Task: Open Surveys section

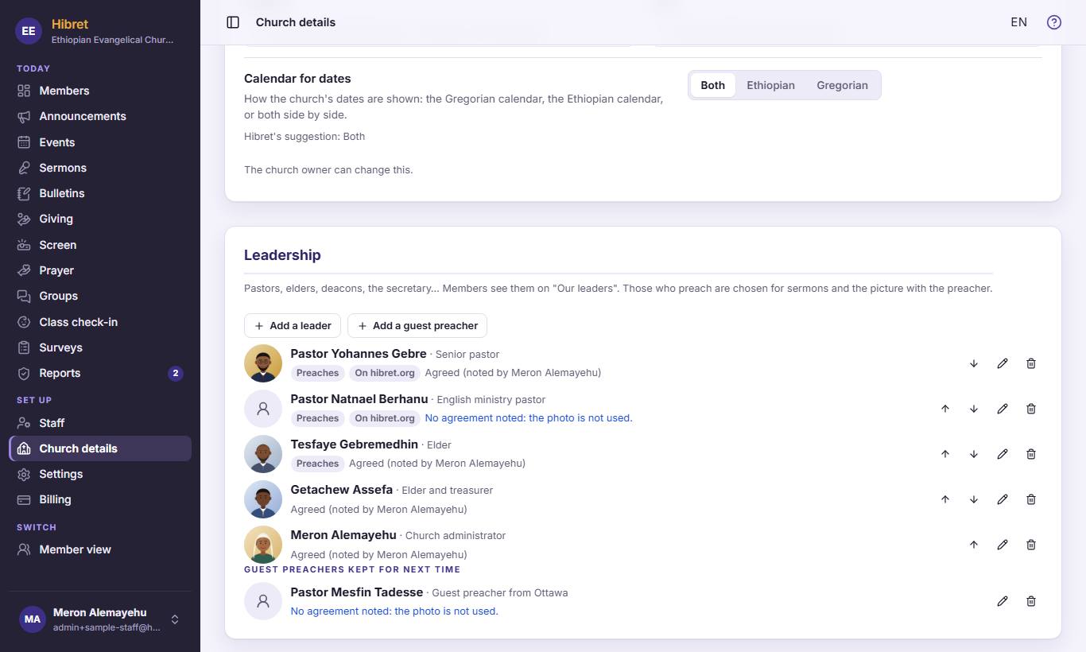Action: [x=100, y=347]
